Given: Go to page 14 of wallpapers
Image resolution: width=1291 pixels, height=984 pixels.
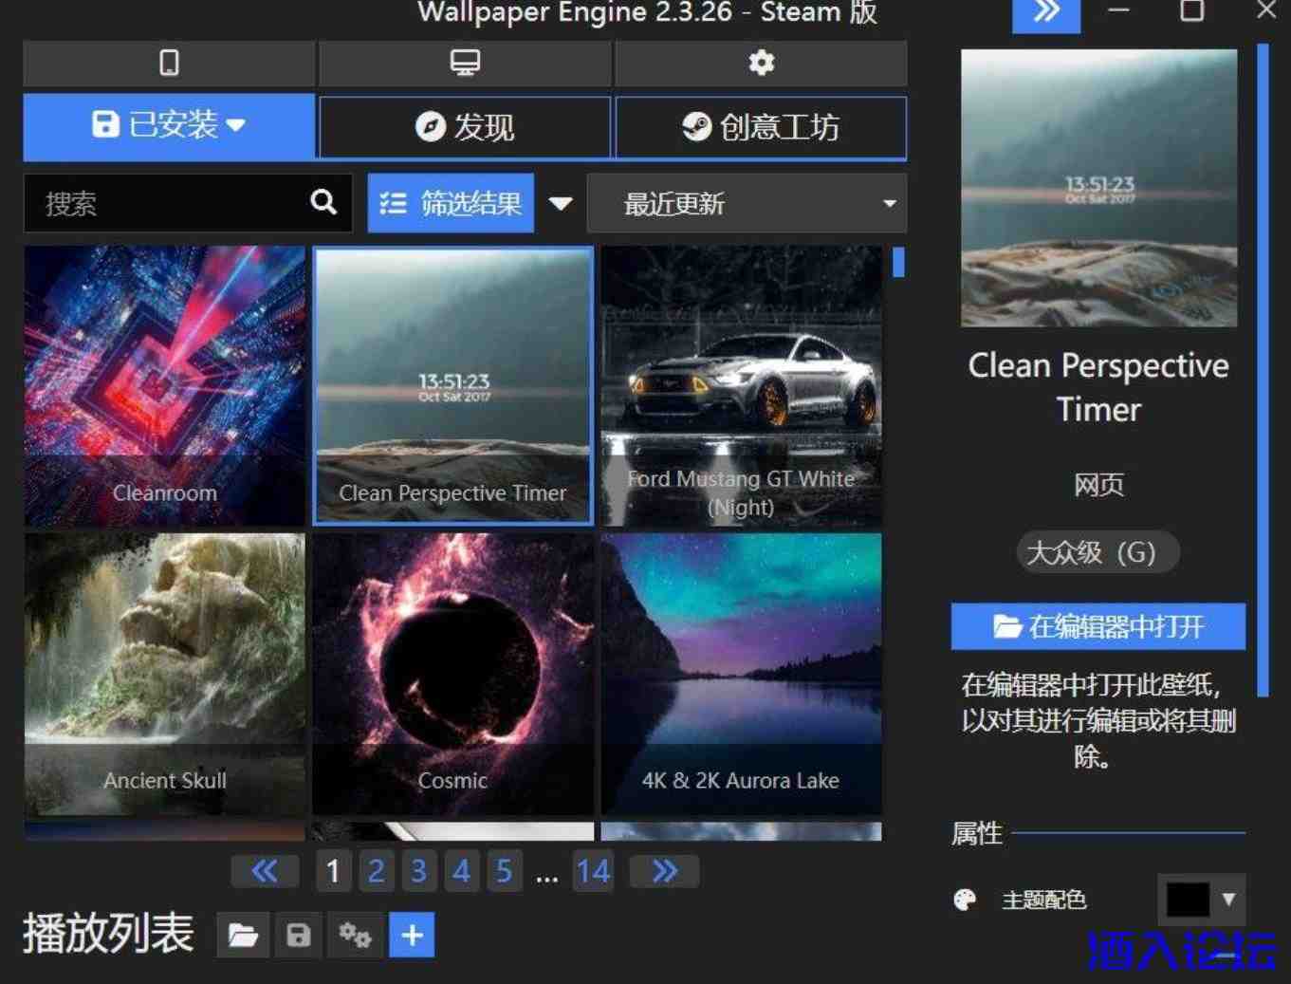Looking at the screenshot, I should click(593, 871).
